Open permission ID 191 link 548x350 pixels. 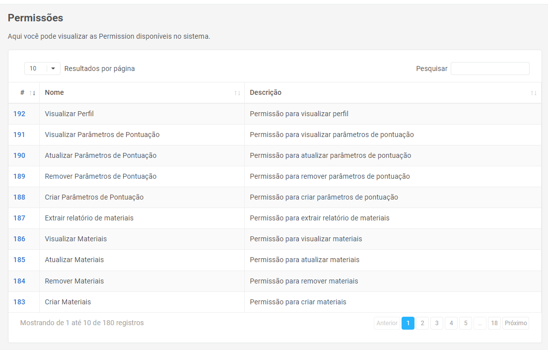click(19, 135)
